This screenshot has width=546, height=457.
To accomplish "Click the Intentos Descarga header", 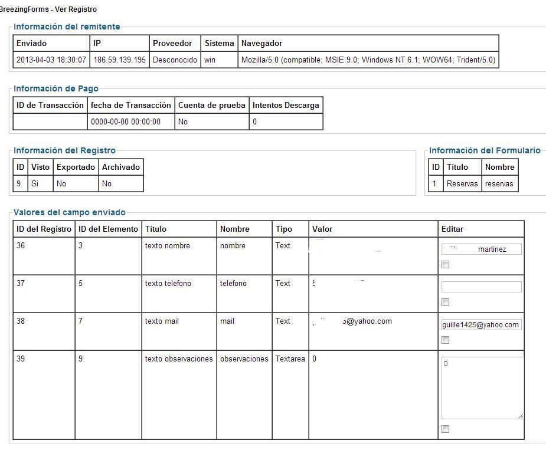I will pos(286,105).
